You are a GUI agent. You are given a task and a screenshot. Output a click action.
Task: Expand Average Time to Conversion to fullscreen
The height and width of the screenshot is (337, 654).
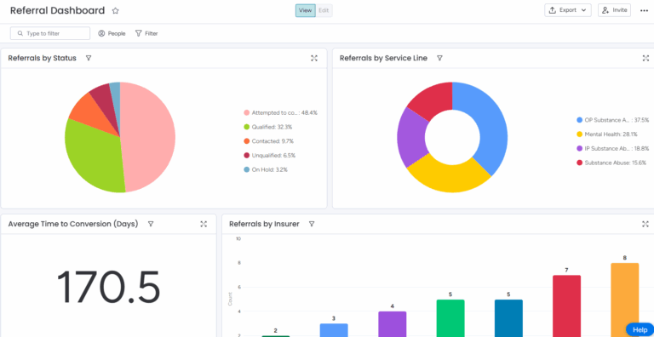tap(204, 224)
